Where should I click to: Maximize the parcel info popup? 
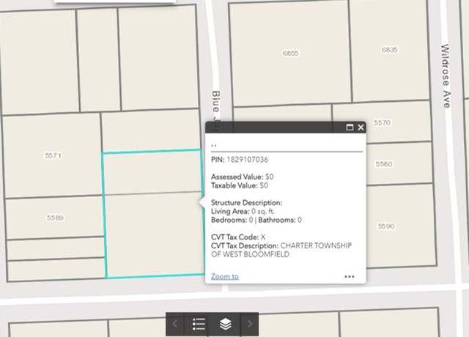coord(350,127)
